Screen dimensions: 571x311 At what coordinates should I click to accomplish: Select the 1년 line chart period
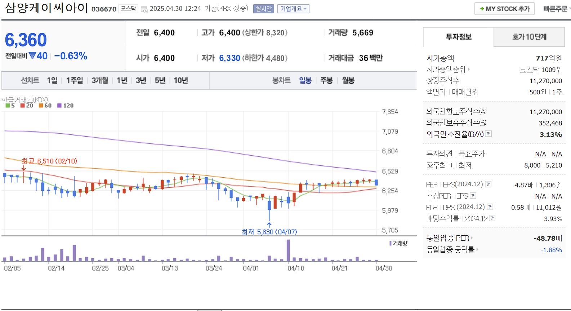point(122,80)
